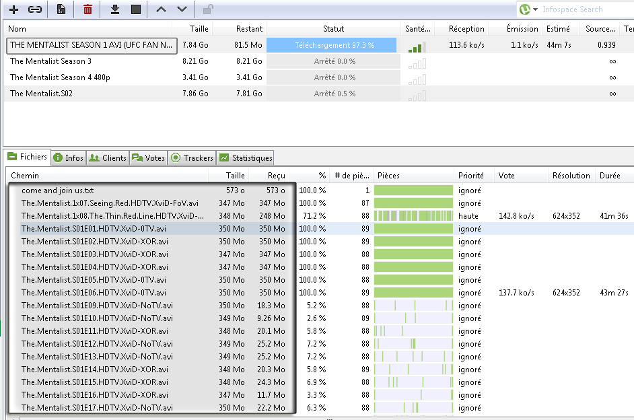Sort torrents by Statut column header
This screenshot has width=634, height=420.
point(334,29)
